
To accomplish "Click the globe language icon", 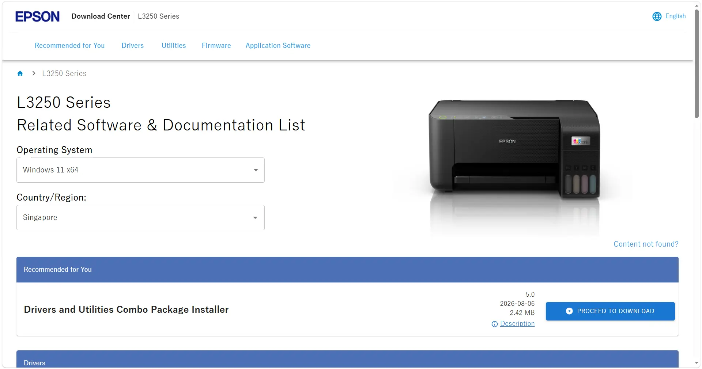I will click(657, 16).
